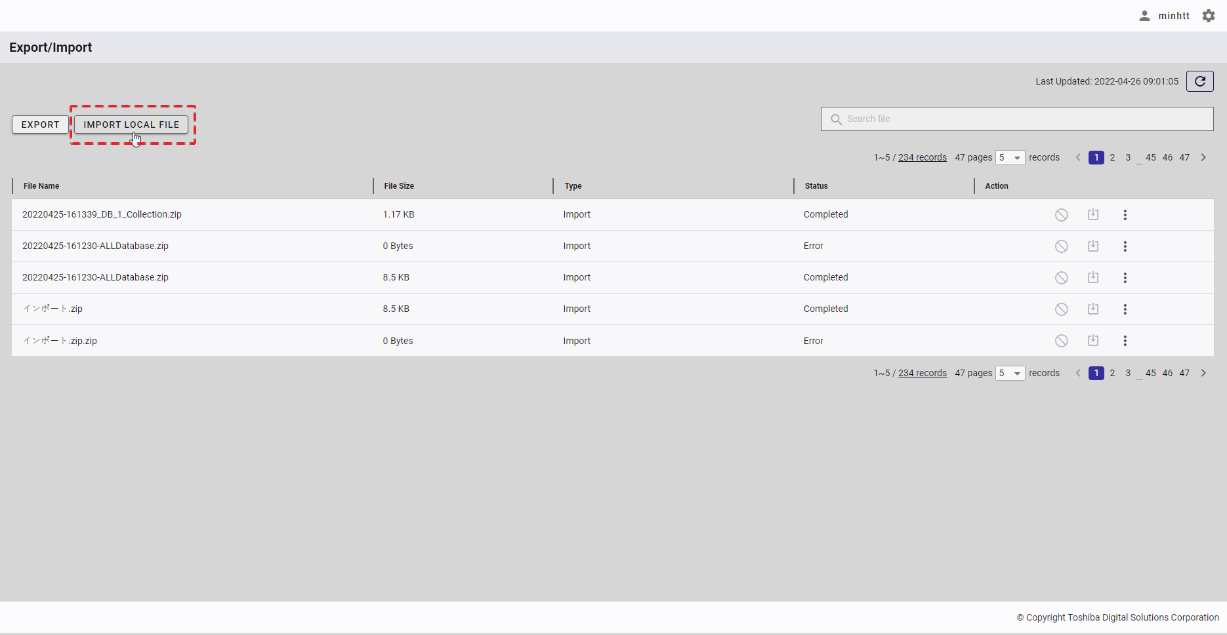Open more options for インポート.zip row
This screenshot has width=1227, height=635.
[1125, 309]
